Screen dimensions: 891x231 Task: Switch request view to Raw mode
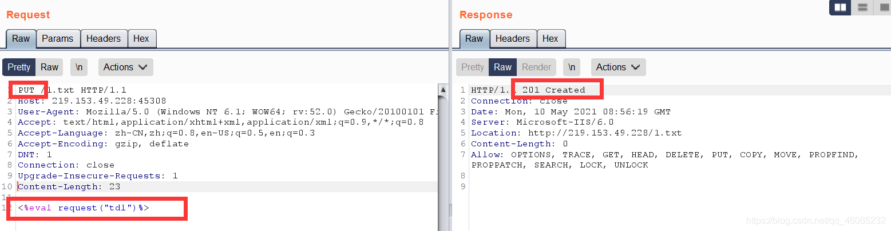coord(49,67)
